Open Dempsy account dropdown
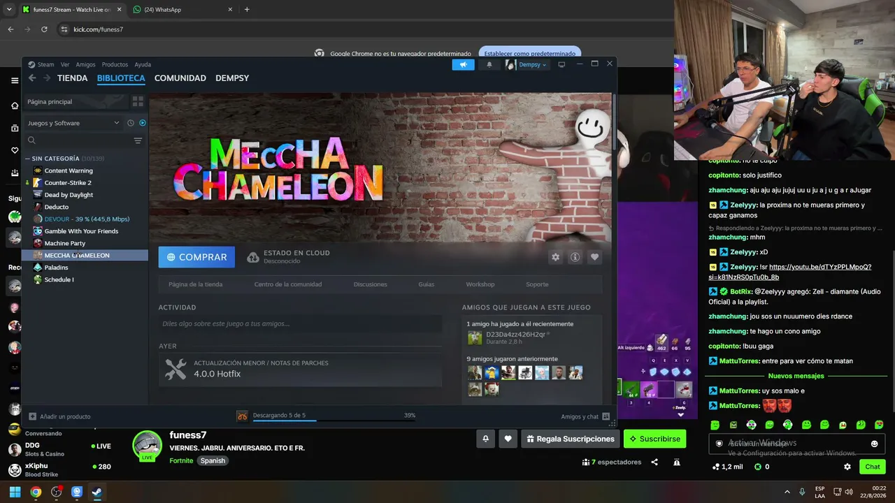The image size is (895, 503). 527,64
